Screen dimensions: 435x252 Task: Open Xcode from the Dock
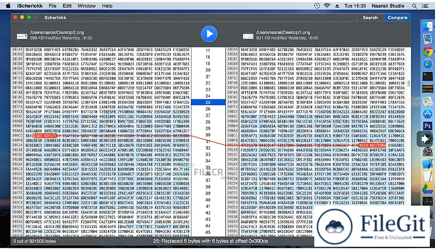tap(428, 163)
